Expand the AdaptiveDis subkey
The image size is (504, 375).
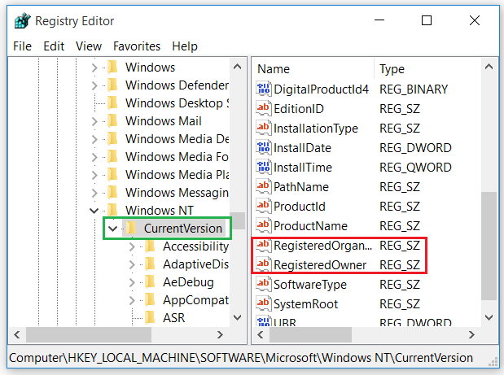click(x=132, y=264)
